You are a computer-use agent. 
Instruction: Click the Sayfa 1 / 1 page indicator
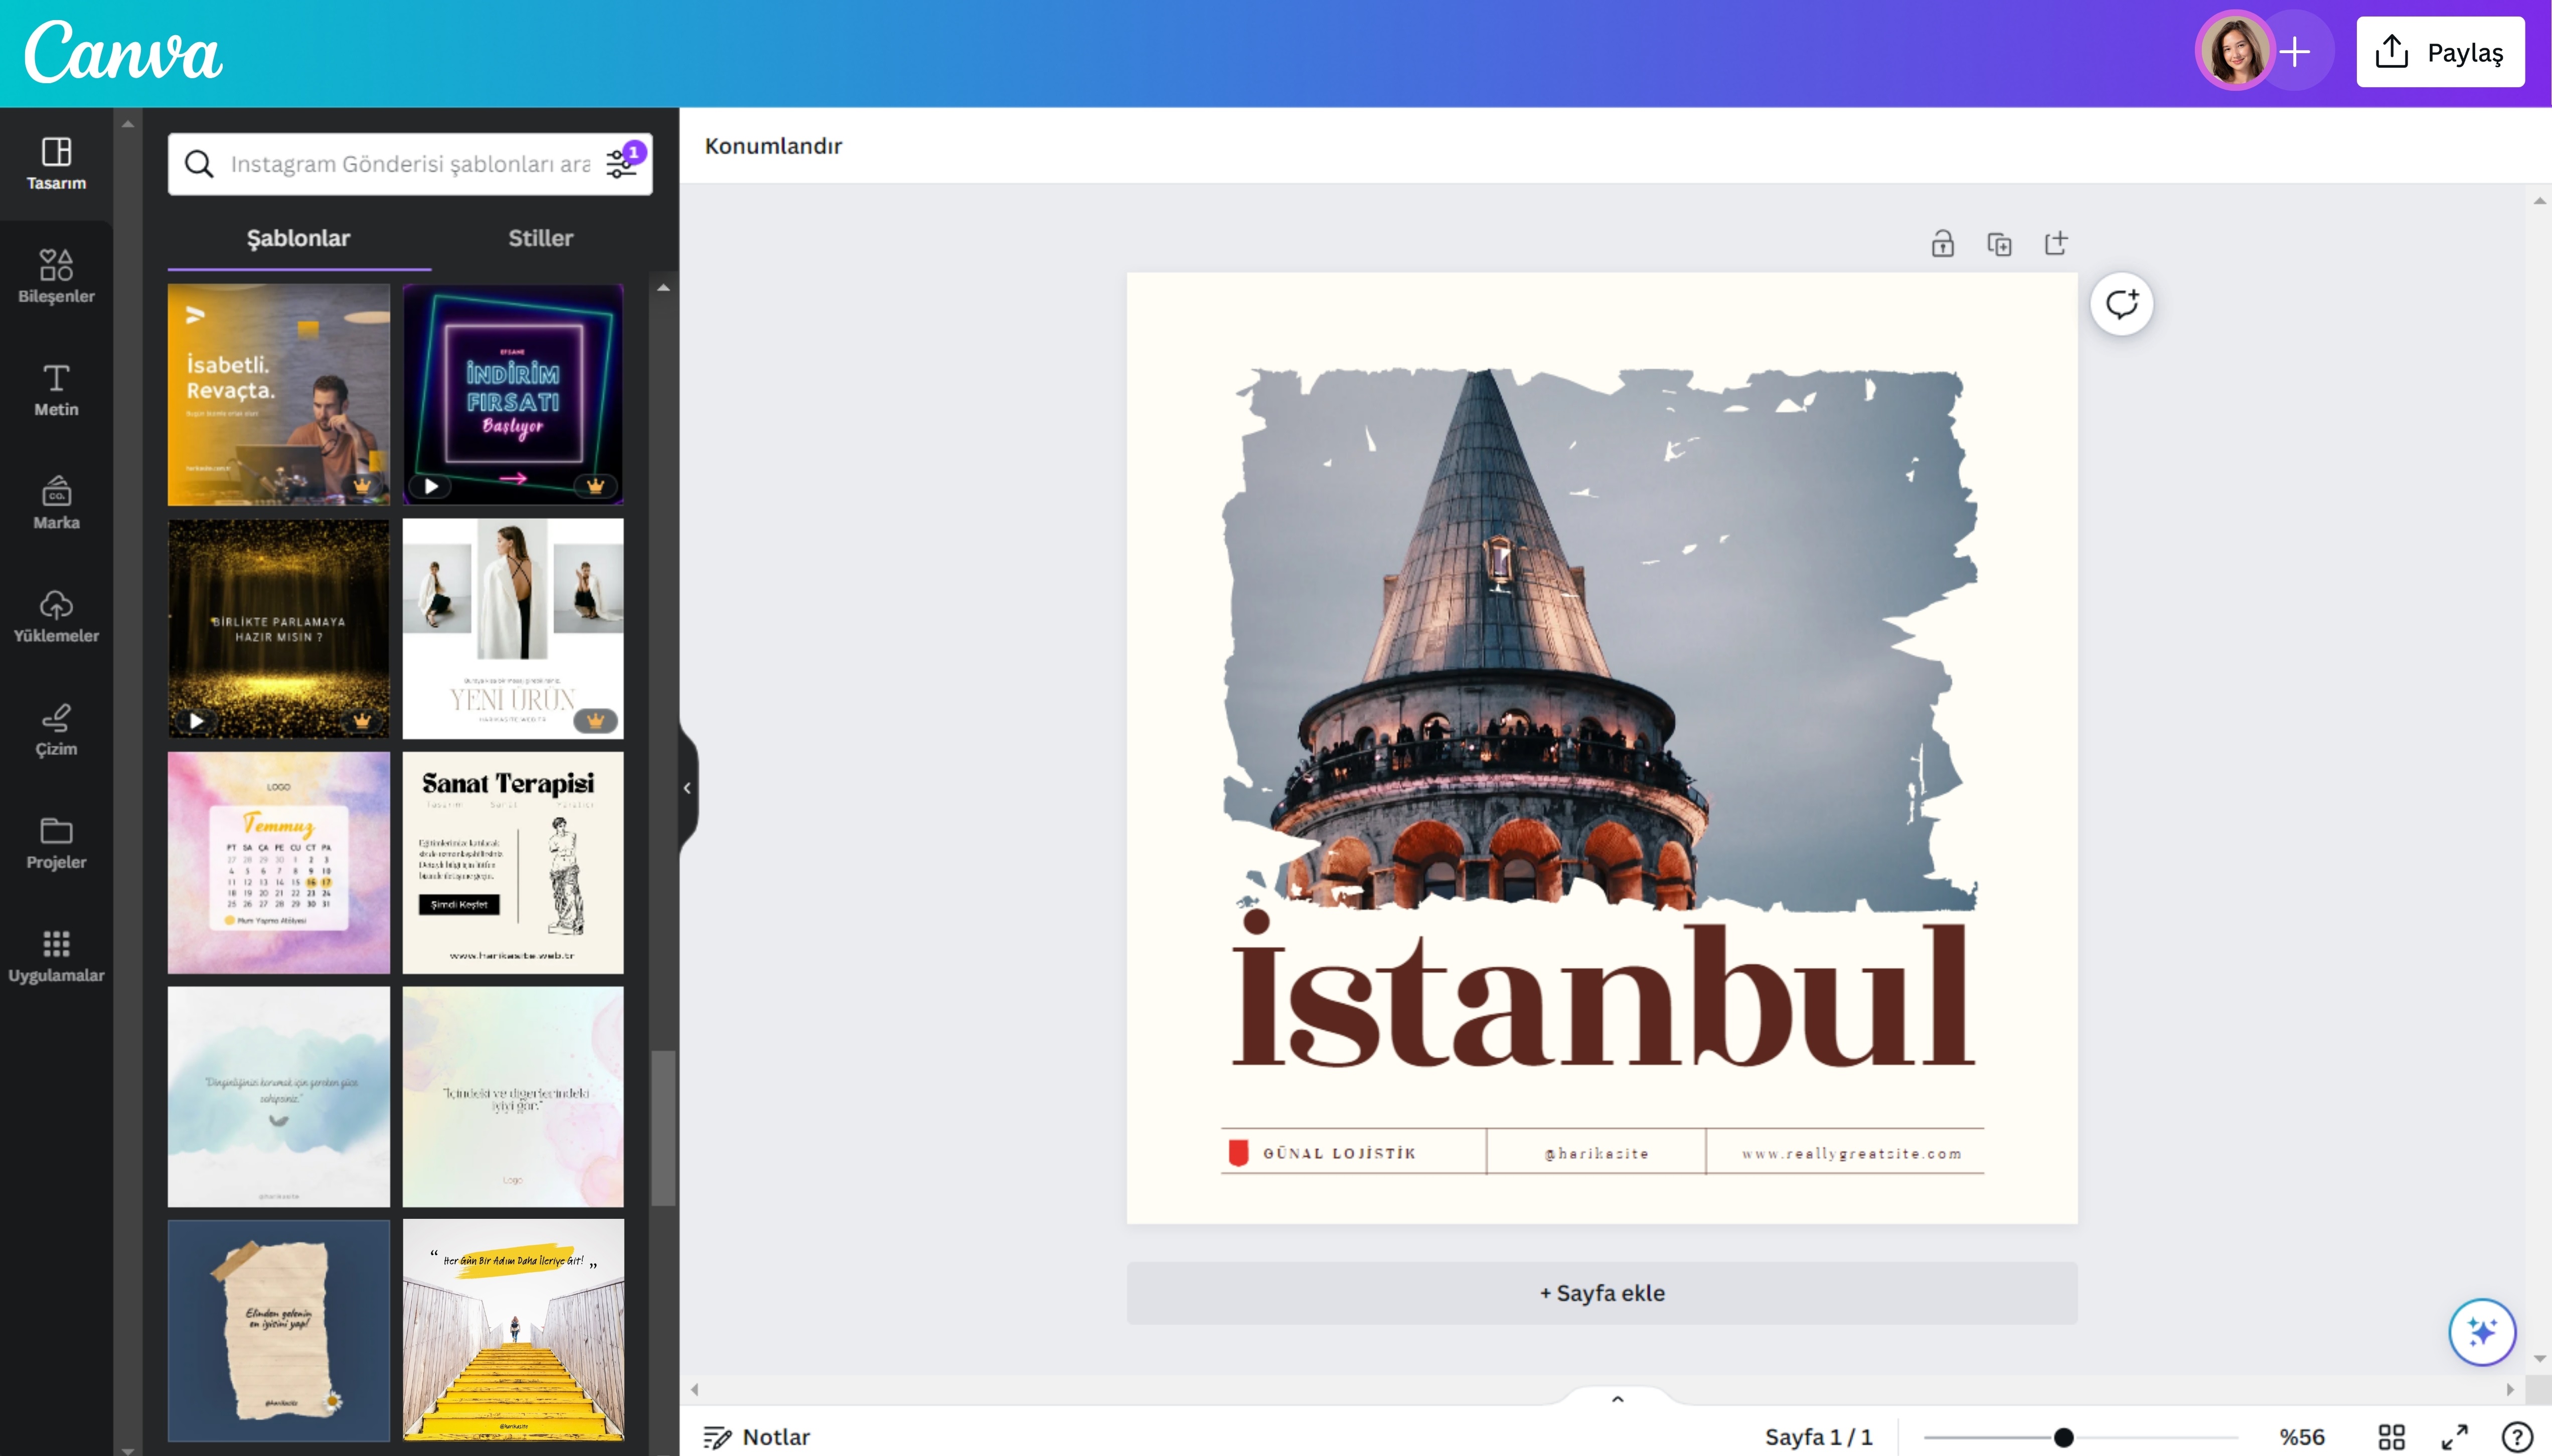(x=1818, y=1437)
